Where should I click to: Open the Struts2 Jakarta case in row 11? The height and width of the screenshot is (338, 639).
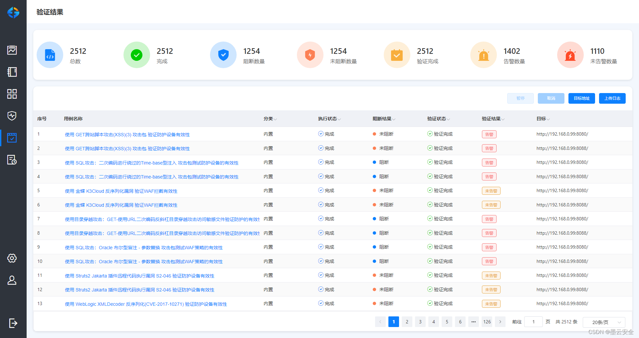(140, 276)
